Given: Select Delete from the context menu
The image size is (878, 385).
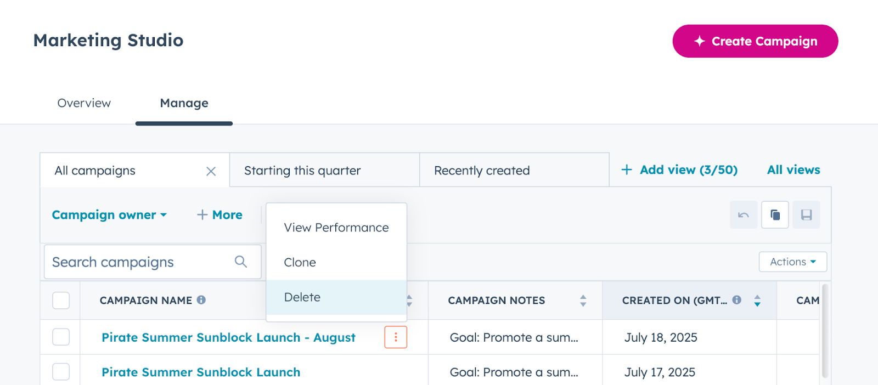Looking at the screenshot, I should coord(302,297).
